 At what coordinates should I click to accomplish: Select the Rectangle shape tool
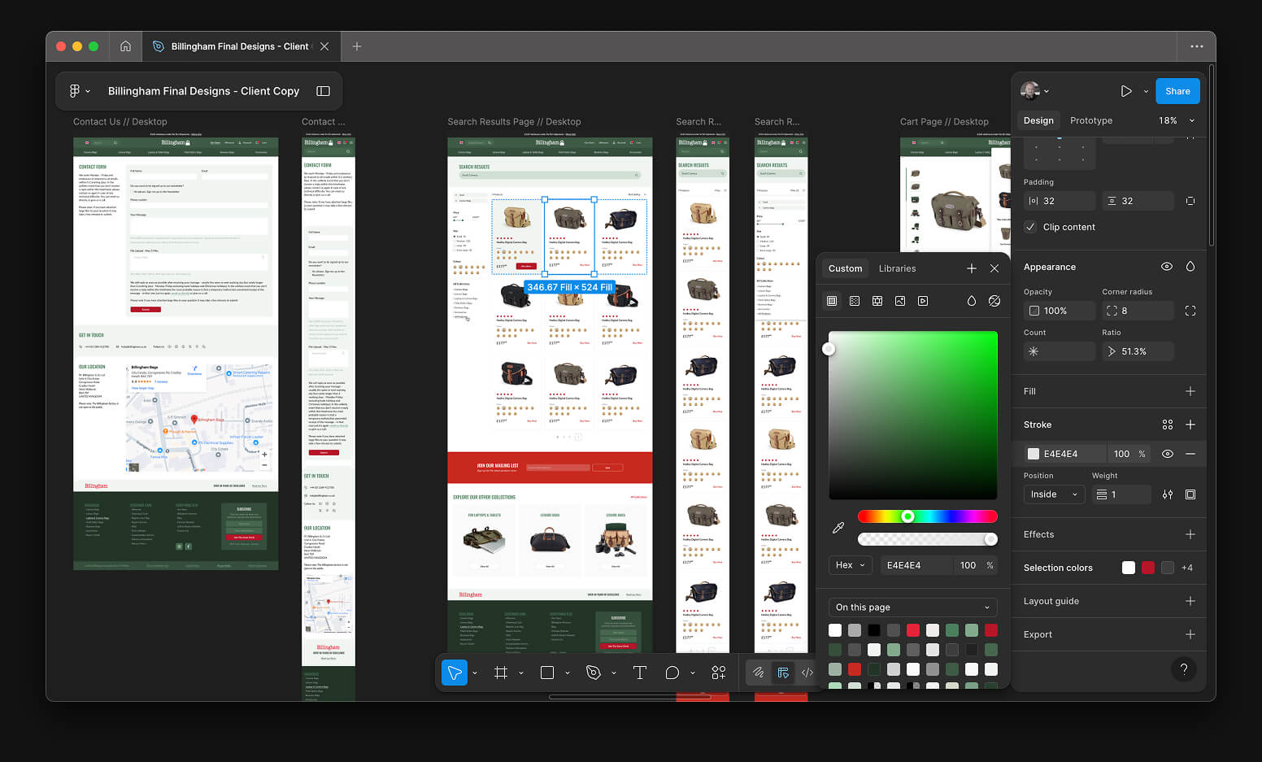[547, 673]
